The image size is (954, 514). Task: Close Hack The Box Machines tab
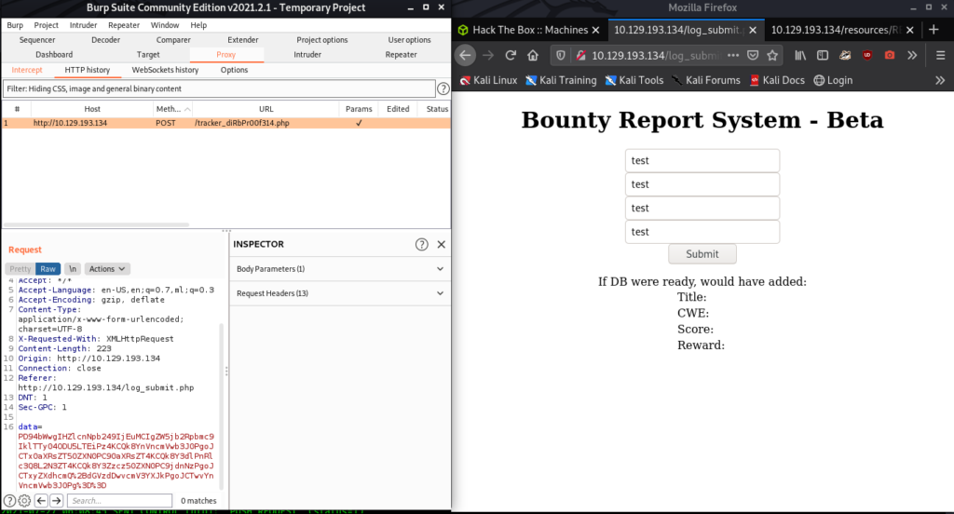pyautogui.click(x=595, y=30)
